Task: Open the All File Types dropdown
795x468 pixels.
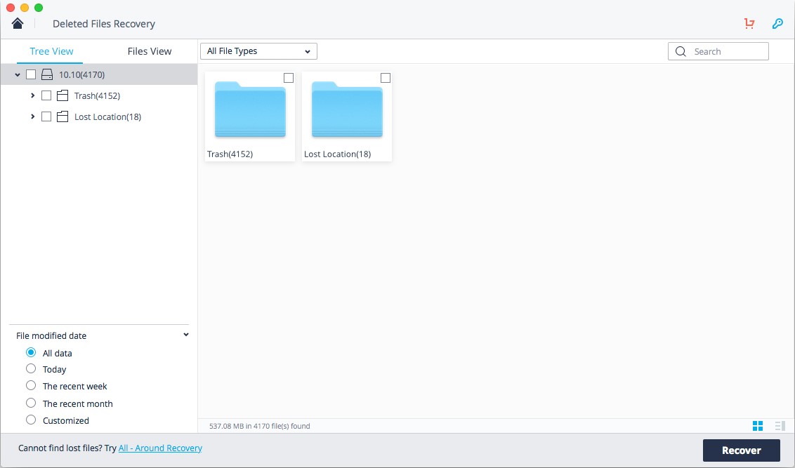Action: coord(258,51)
